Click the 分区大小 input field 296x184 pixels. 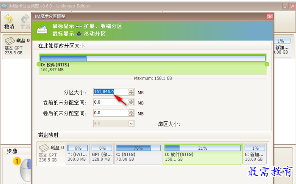(x=111, y=92)
